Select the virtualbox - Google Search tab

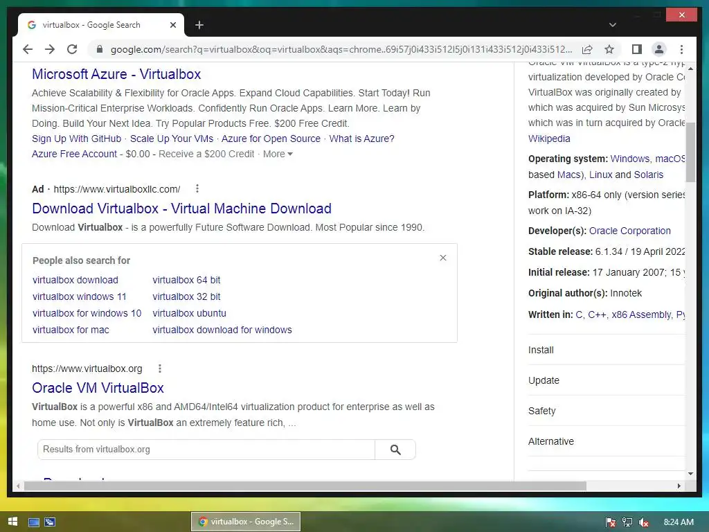(x=101, y=26)
